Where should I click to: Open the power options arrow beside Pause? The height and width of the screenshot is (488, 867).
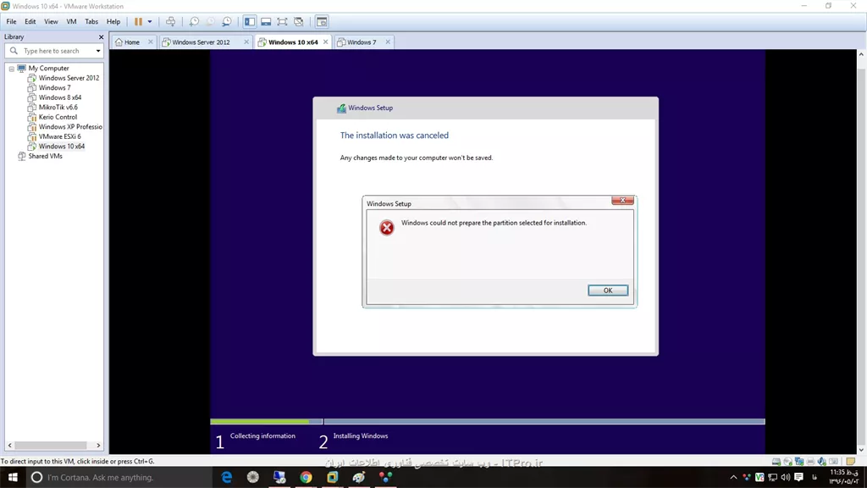tap(150, 21)
